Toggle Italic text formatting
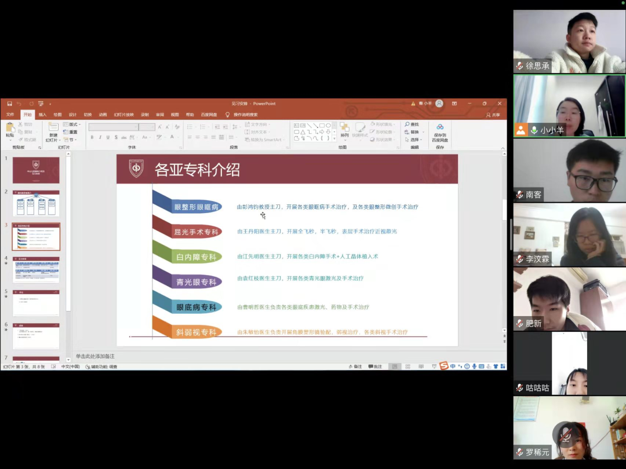This screenshot has width=626, height=469. 100,137
